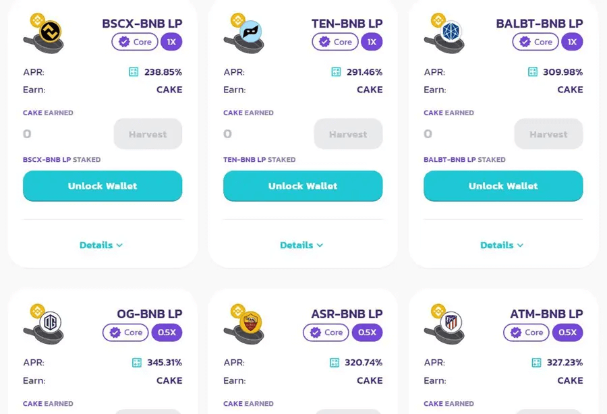
Task: Expand Details on the BSCX-BNB farm
Action: click(101, 245)
